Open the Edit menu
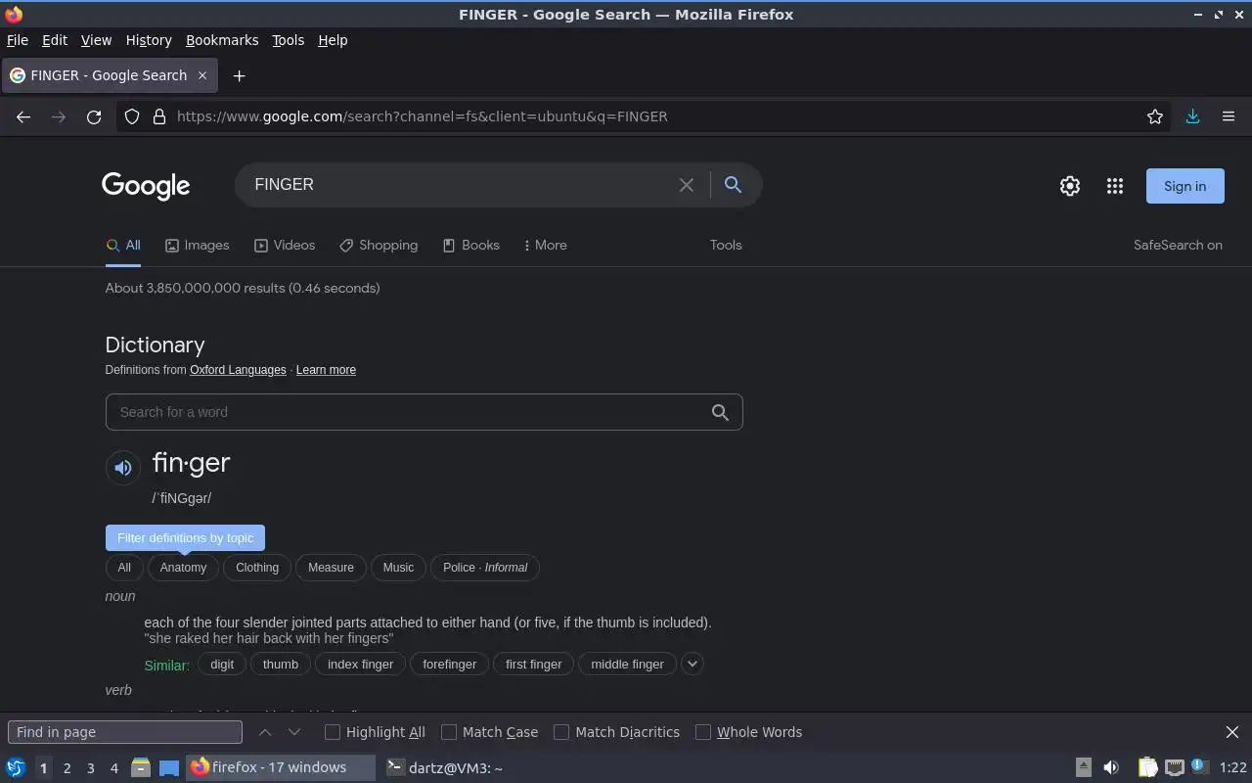Screen dimensions: 1252x783 [55, 40]
